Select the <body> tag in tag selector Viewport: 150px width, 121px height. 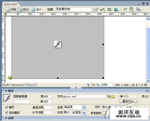[x=6, y=85]
